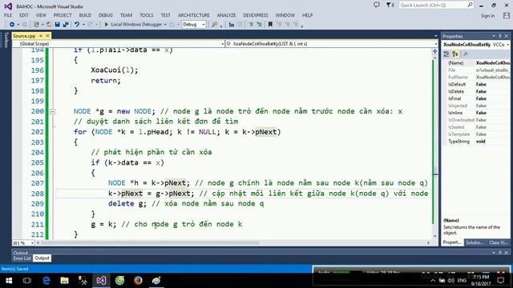The width and height of the screenshot is (513, 288).
Task: Open the Toolbox side panel
Action: pyautogui.click(x=6, y=39)
